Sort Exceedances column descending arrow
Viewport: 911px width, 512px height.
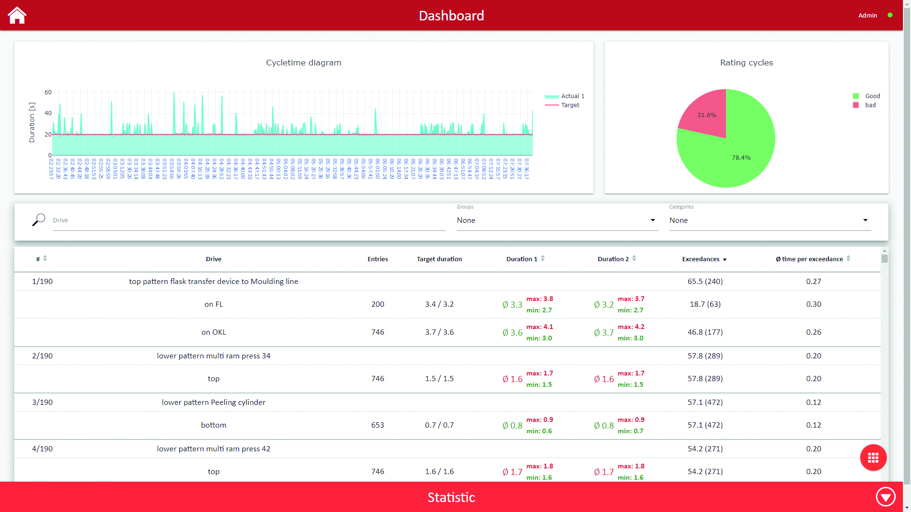click(725, 260)
